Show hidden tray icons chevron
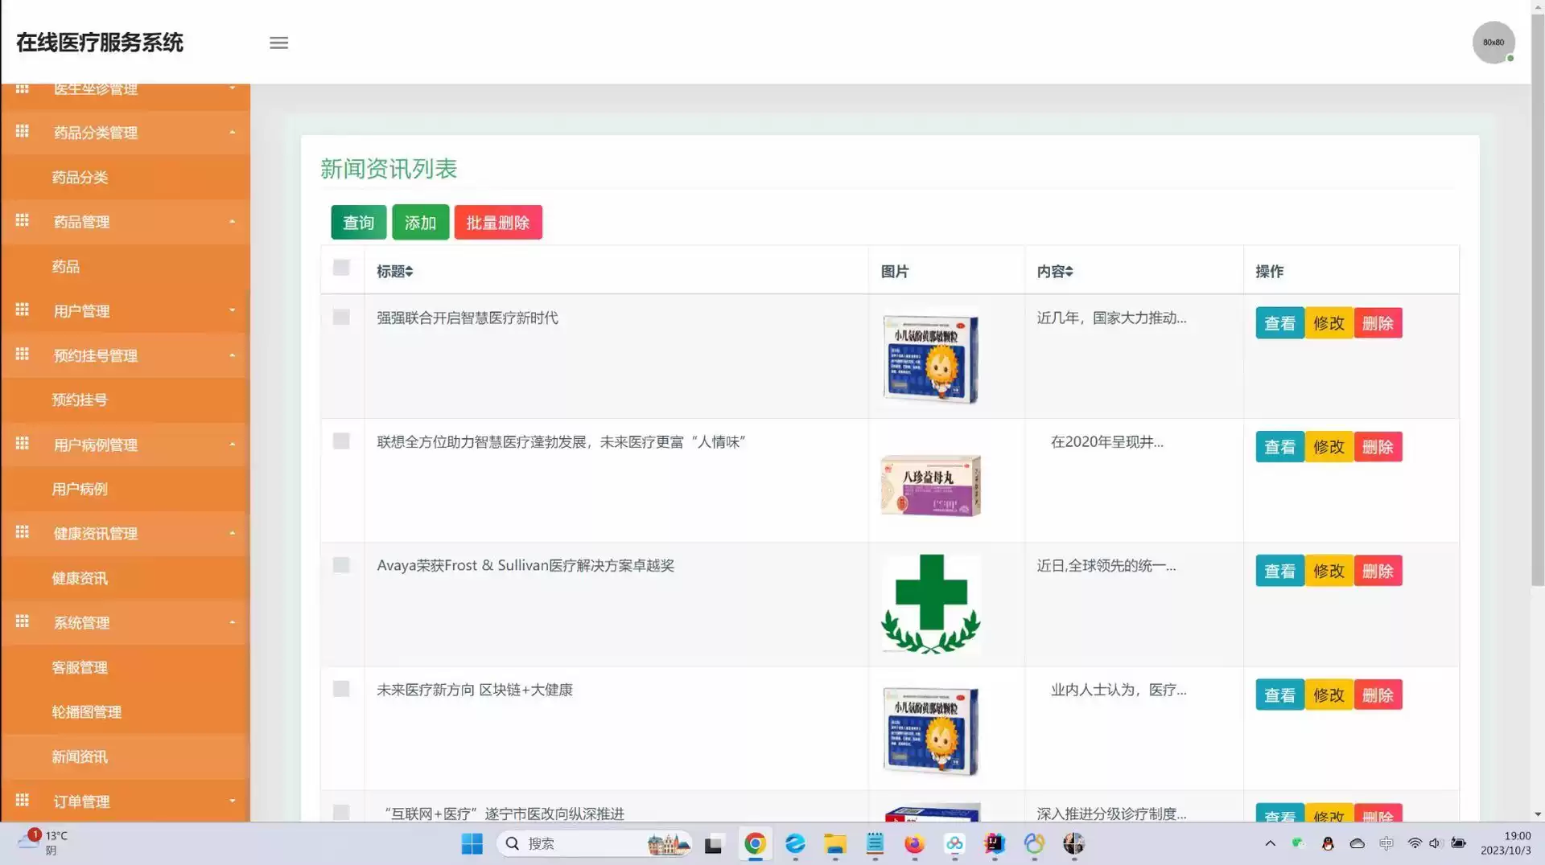The height and width of the screenshot is (865, 1545). [x=1270, y=843]
